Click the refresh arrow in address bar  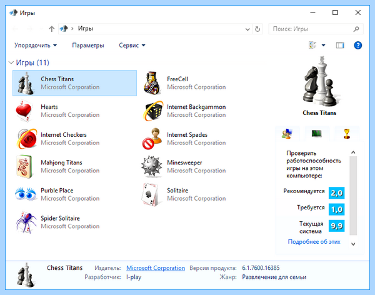tap(257, 29)
